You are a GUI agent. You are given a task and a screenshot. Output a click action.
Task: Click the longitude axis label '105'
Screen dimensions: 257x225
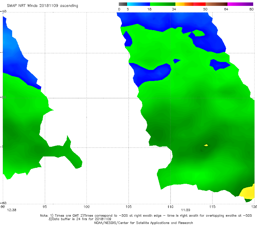[x=128, y=207]
